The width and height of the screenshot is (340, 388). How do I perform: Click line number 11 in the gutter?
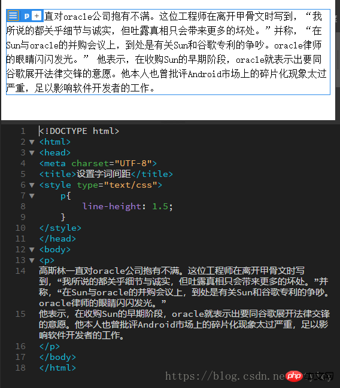point(20,239)
